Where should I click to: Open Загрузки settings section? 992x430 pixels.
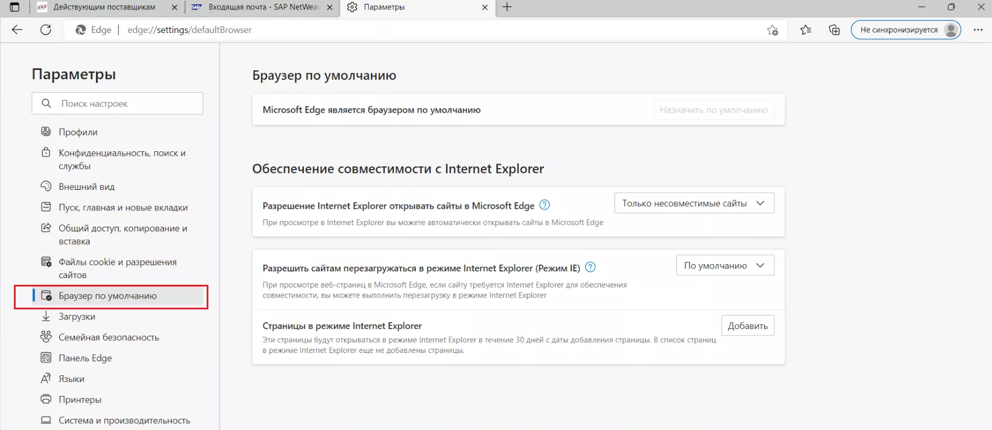117,317
